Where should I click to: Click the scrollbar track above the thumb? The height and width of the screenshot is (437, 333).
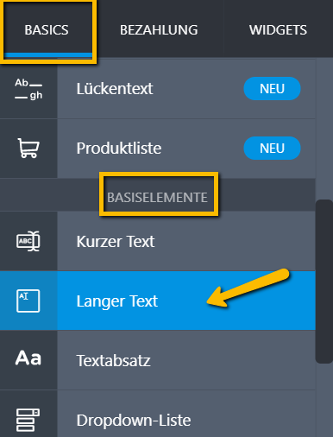click(x=324, y=129)
